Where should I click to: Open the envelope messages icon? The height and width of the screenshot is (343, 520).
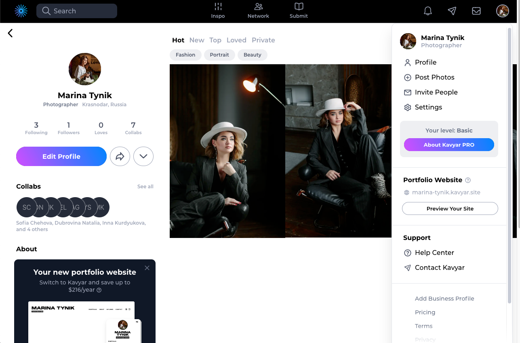pyautogui.click(x=476, y=11)
